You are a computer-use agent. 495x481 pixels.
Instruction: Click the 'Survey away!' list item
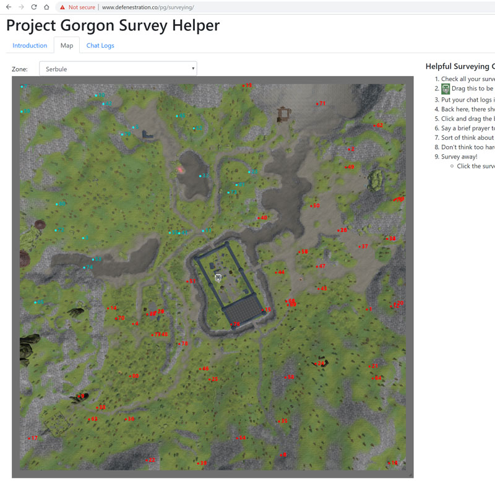(459, 157)
